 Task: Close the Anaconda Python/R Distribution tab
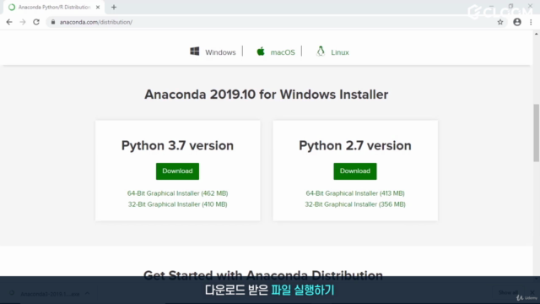(98, 8)
